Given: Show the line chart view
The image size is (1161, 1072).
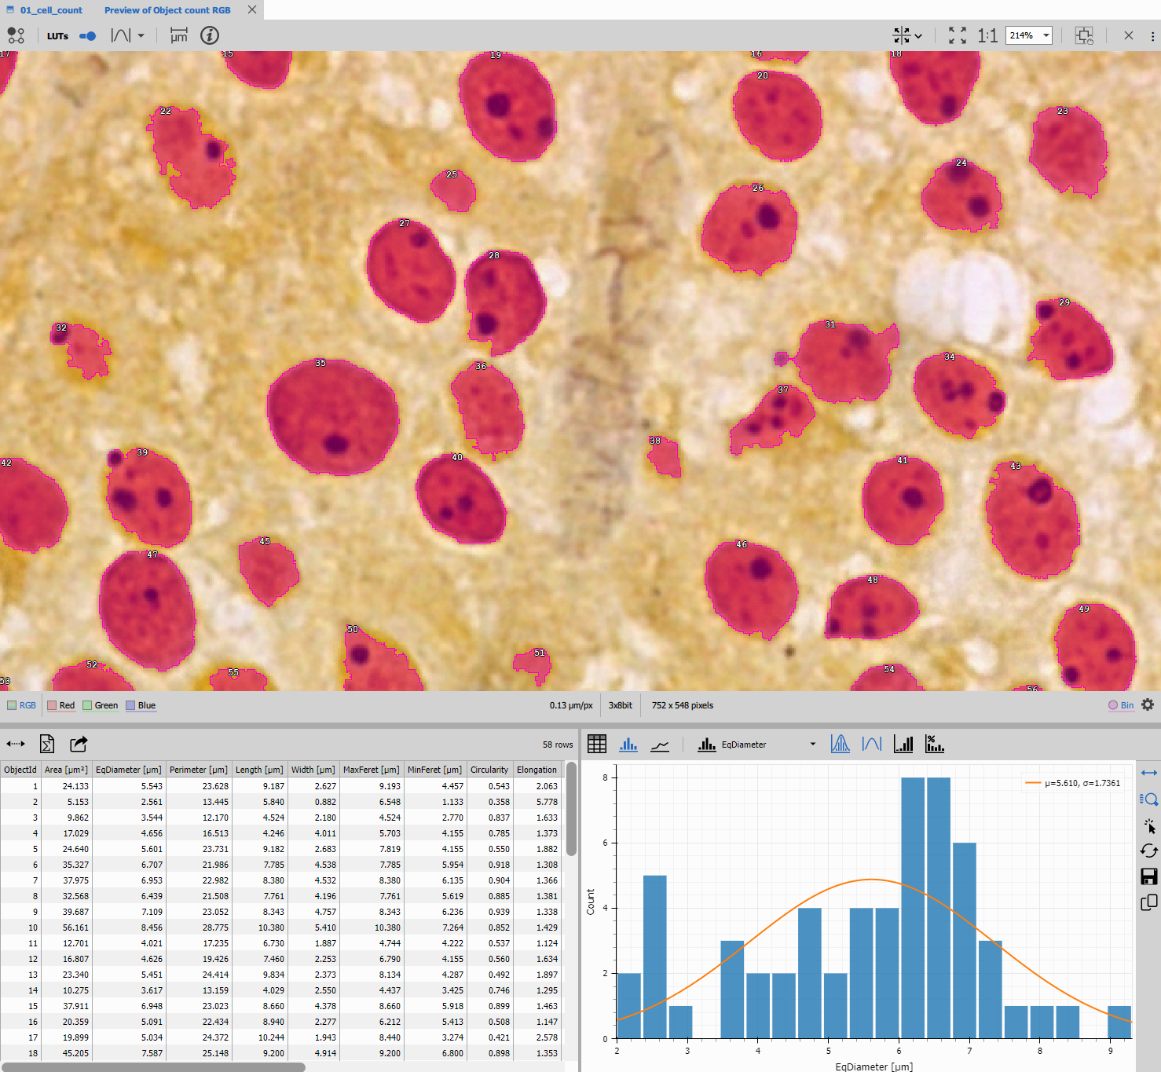Looking at the screenshot, I should pyautogui.click(x=660, y=745).
